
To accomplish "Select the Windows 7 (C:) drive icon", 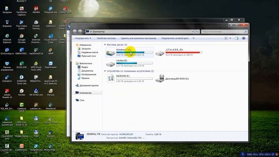I will [x=110, y=53].
